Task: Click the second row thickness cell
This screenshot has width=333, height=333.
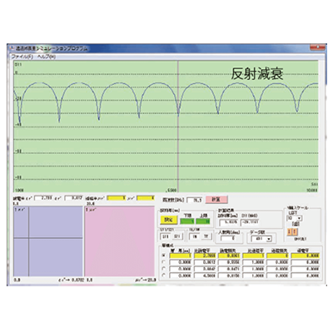Action: [x=181, y=262]
